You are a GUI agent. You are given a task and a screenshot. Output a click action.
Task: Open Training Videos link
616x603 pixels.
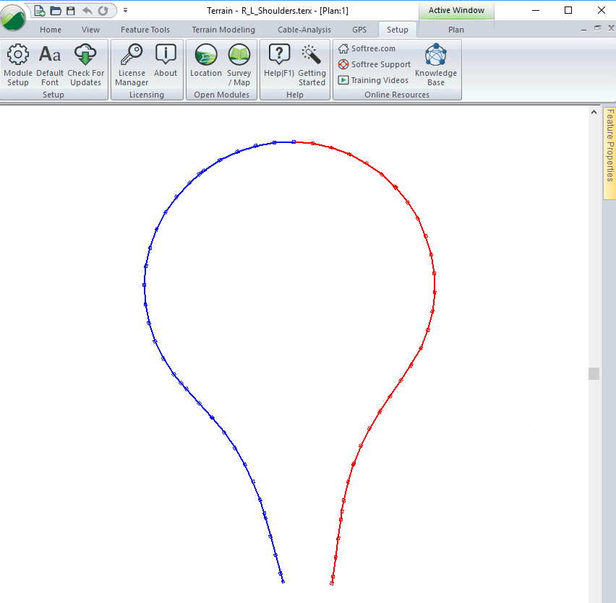pos(373,80)
